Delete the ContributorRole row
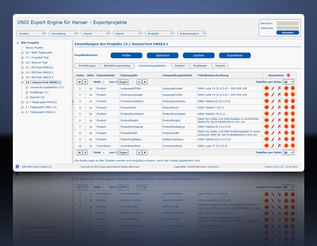This screenshot has height=246, width=317. (279, 145)
